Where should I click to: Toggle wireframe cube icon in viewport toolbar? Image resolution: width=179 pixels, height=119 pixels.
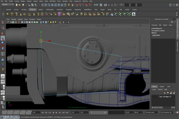tap(41, 22)
